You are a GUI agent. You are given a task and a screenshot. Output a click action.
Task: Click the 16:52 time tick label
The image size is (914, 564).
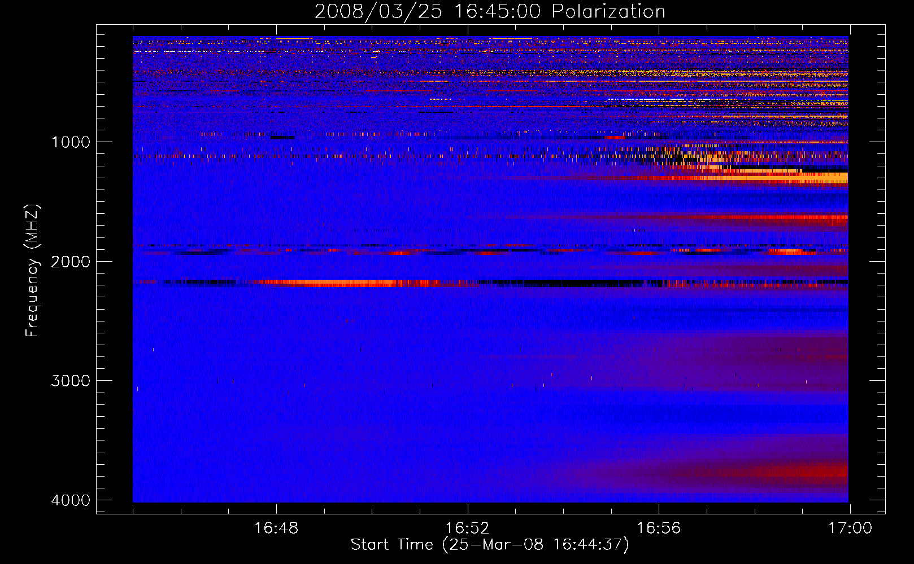(x=467, y=528)
